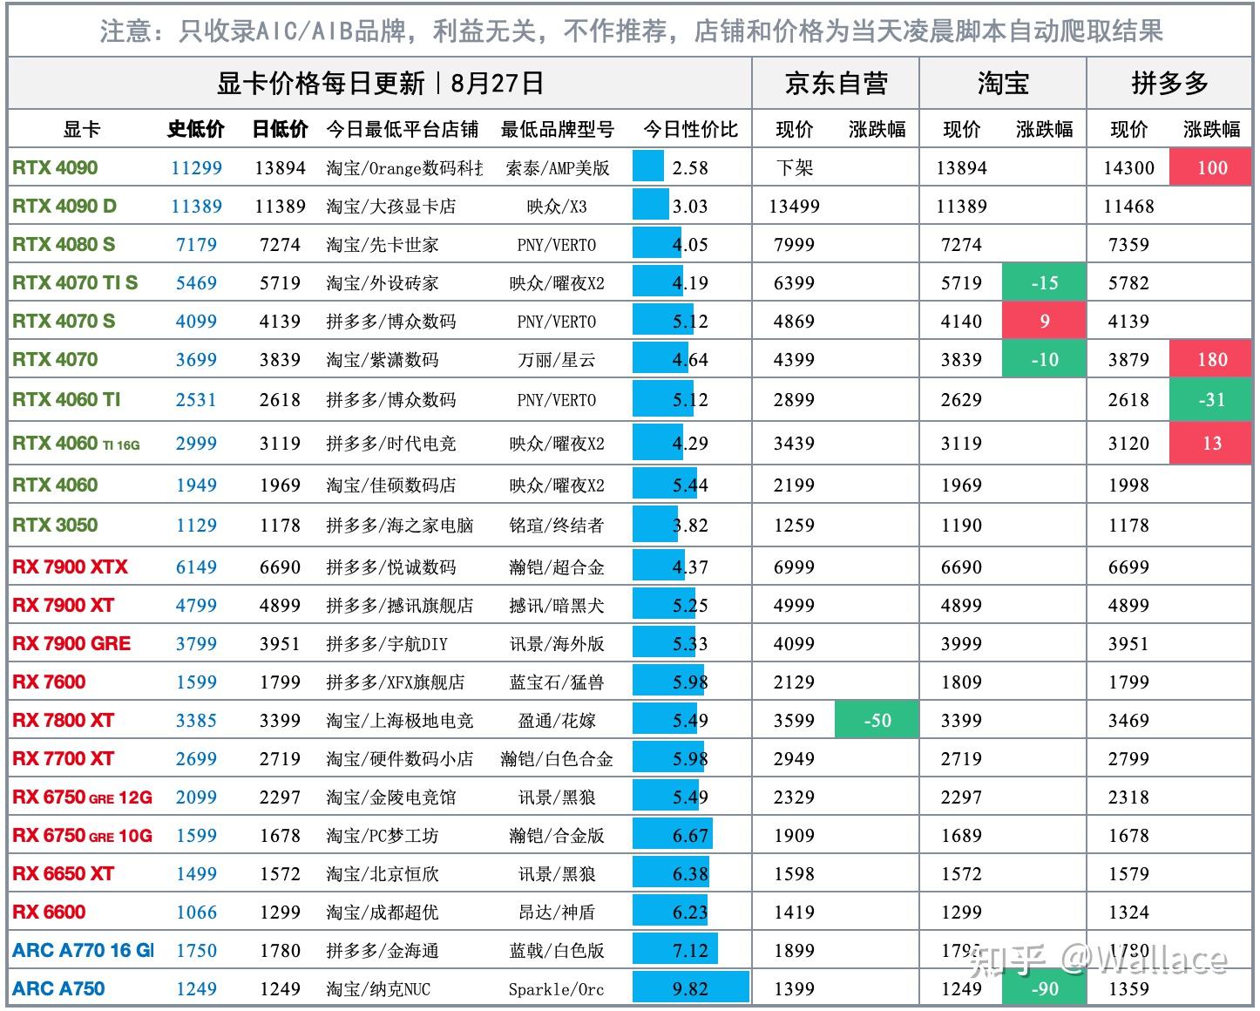This screenshot has height=1011, width=1260.
Task: Click shop 拼多多/时代电竞
Action: coord(391,444)
